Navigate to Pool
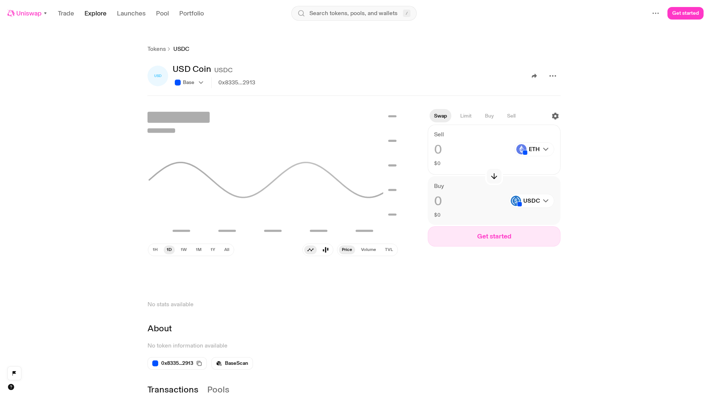 tap(162, 13)
